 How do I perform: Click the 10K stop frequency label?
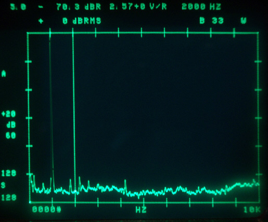[252, 210]
